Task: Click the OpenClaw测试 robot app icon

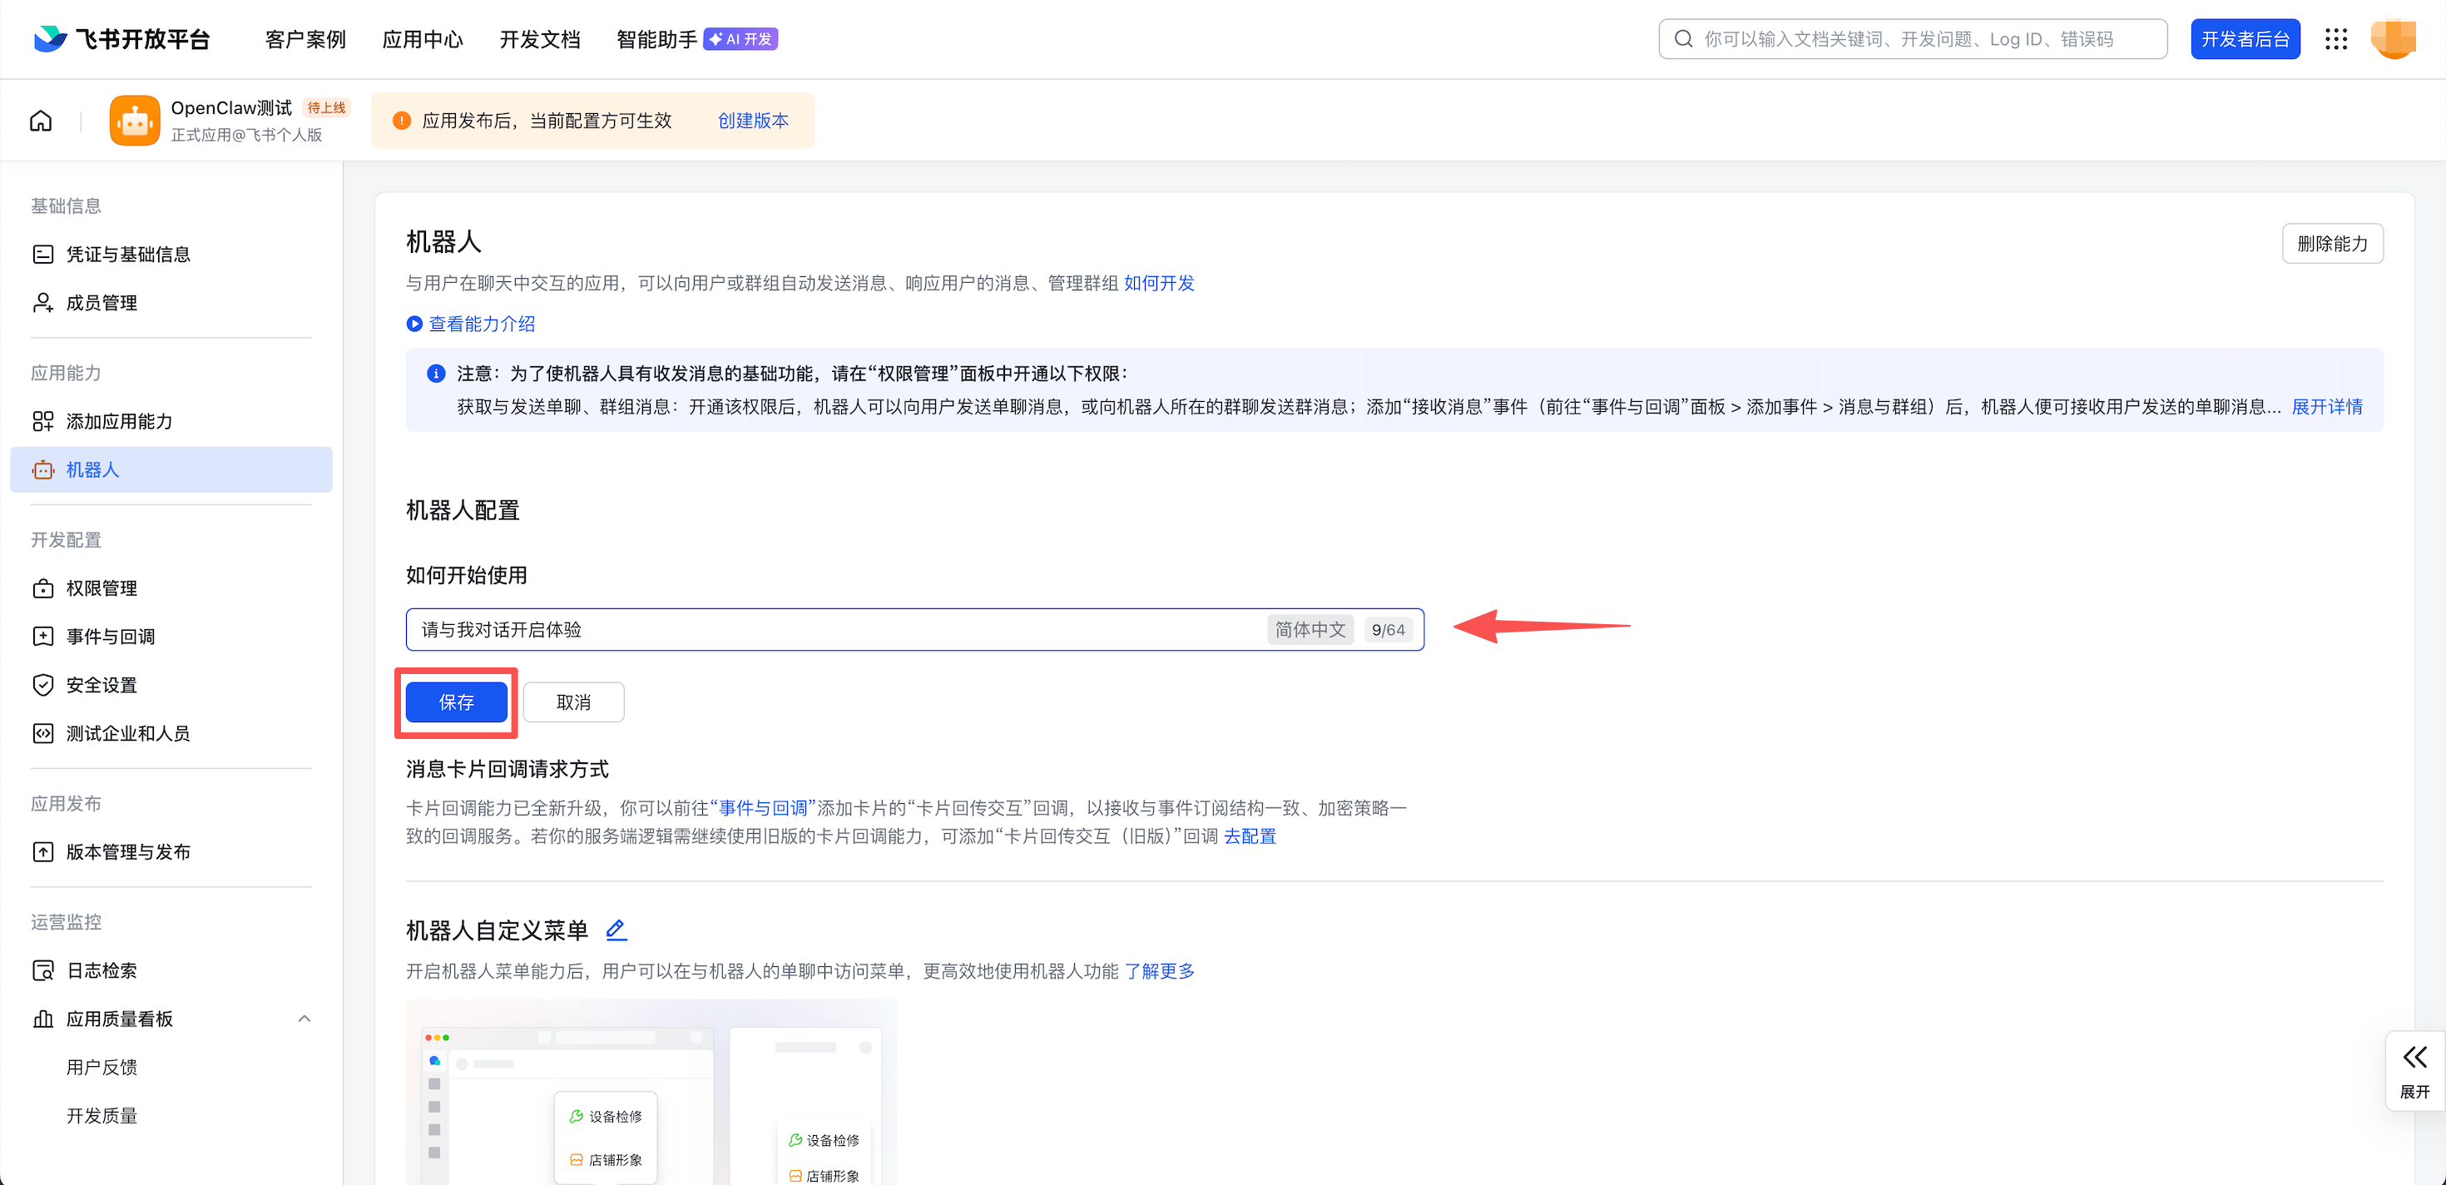Action: [135, 121]
